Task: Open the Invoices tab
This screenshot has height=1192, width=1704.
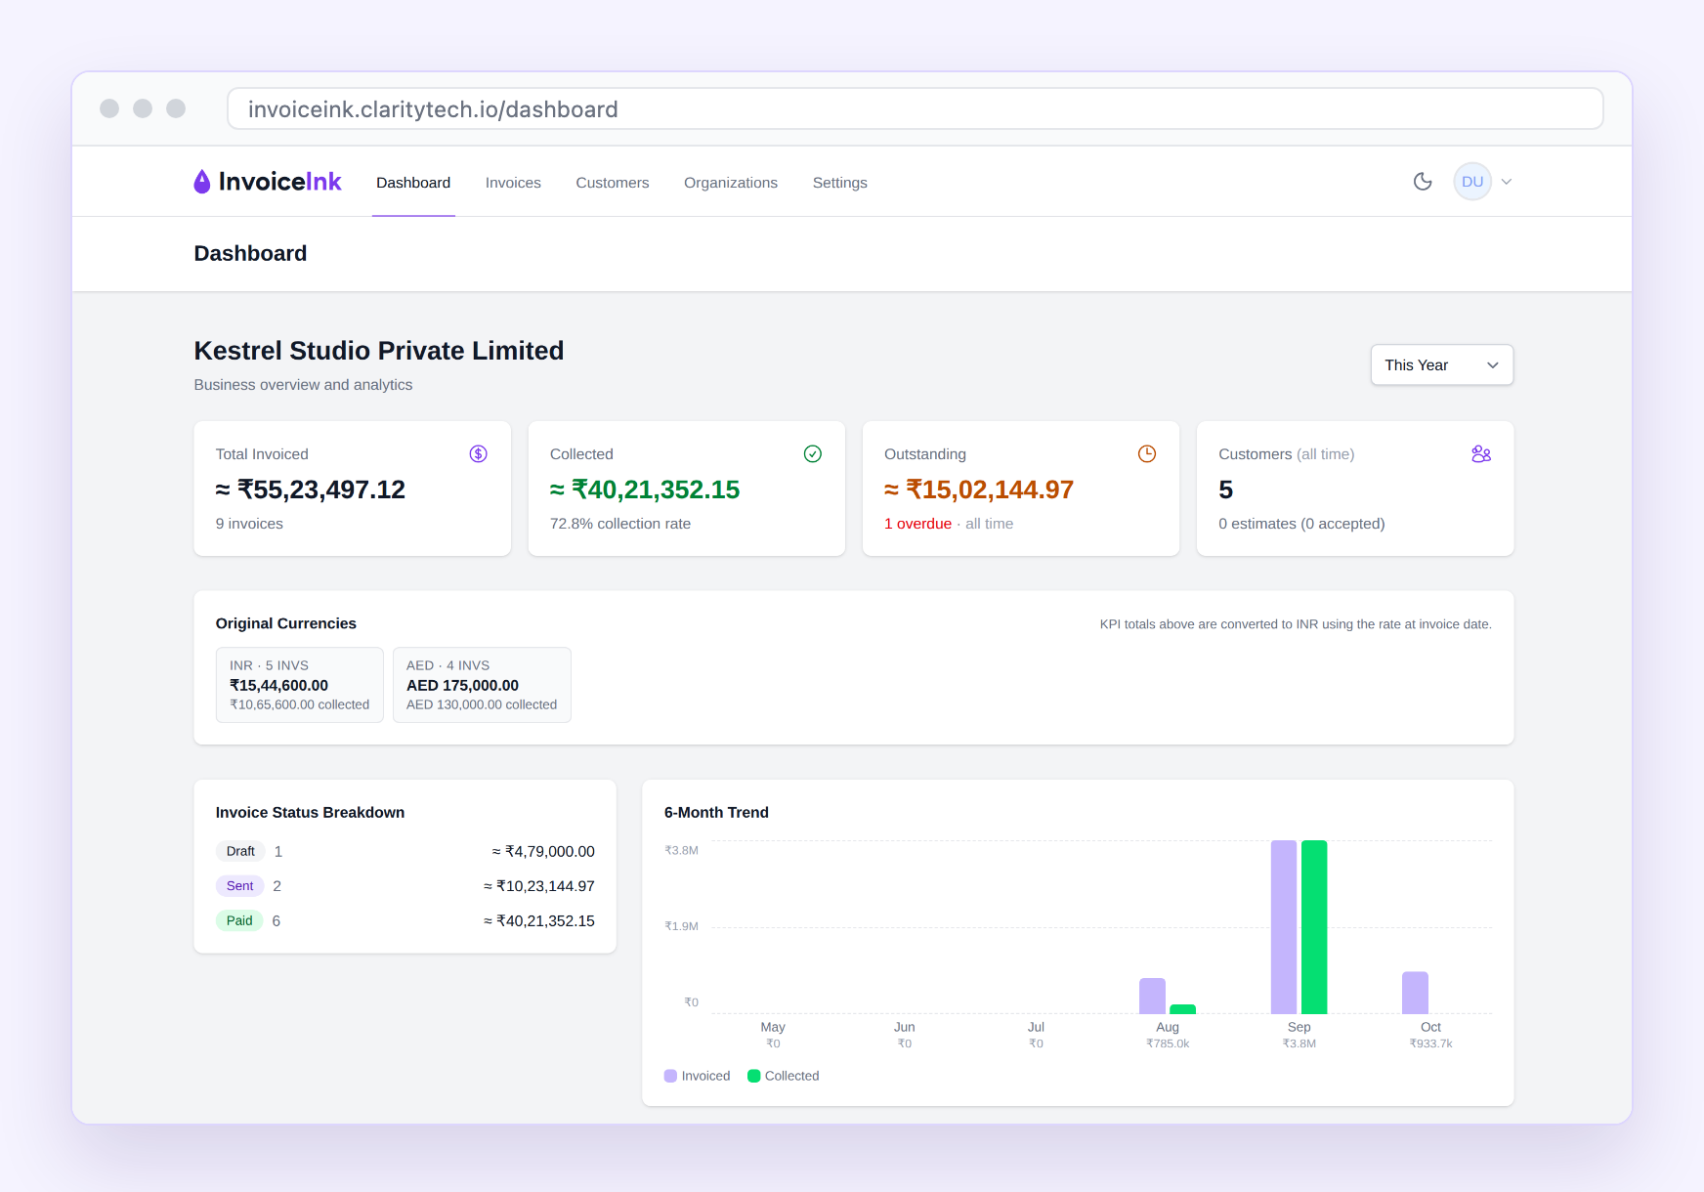Action: tap(513, 183)
